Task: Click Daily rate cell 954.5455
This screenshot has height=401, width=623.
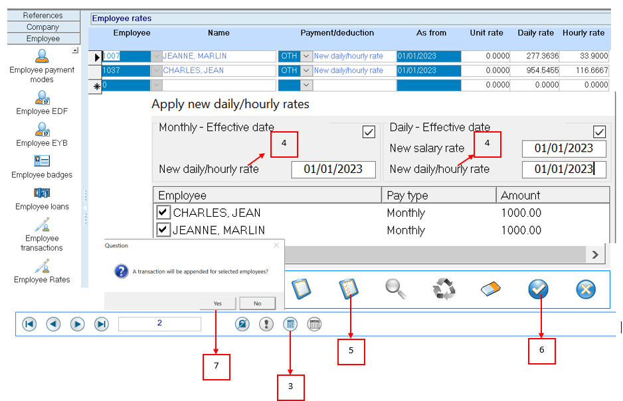Action: 535,70
